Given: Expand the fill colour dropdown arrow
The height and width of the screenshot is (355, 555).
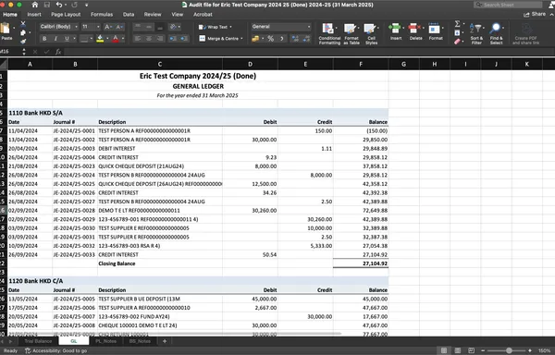Looking at the screenshot, I should click(107, 39).
